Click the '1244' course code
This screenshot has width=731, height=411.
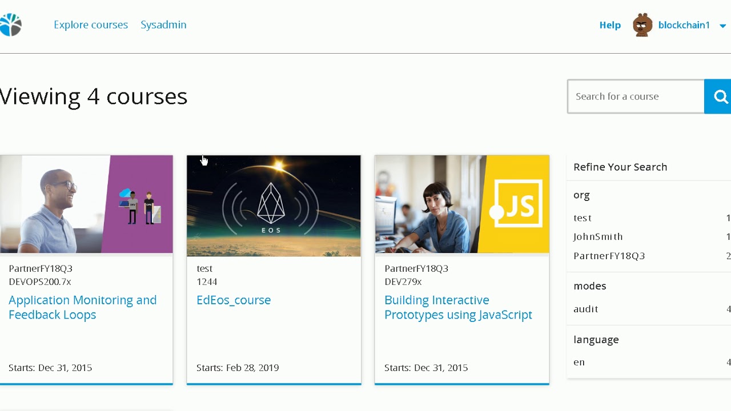[207, 281]
